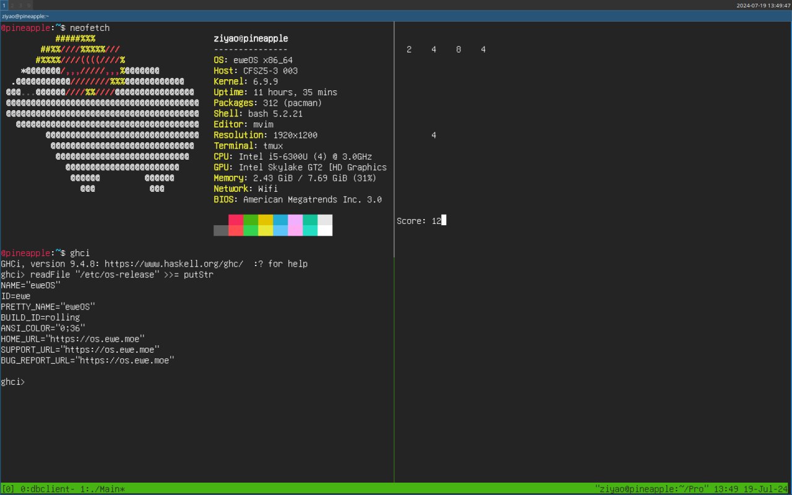Click the white swatch in neofetch palette
Image resolution: width=792 pixels, height=495 pixels.
coord(325,225)
